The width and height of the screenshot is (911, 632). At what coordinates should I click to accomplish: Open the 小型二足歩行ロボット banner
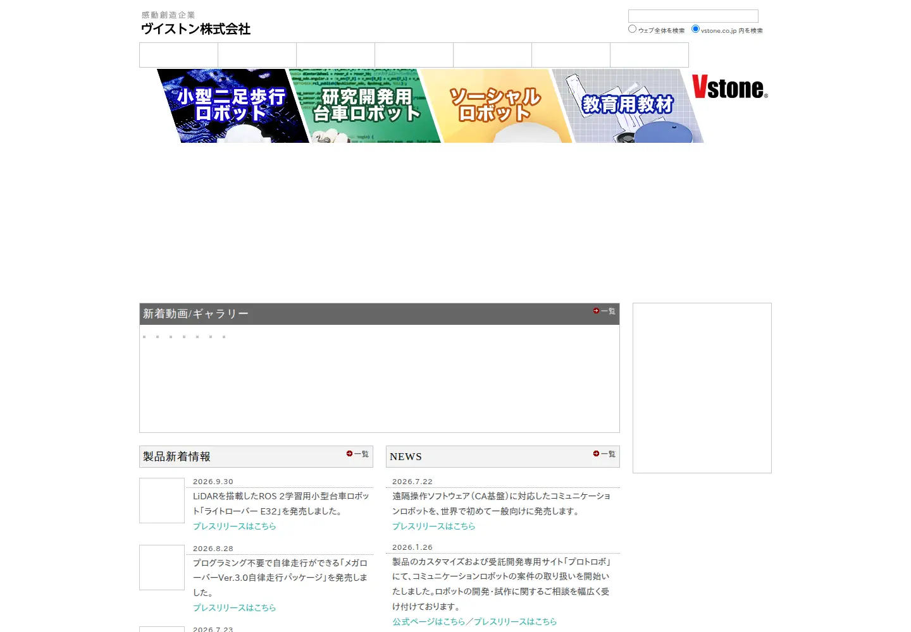232,106
